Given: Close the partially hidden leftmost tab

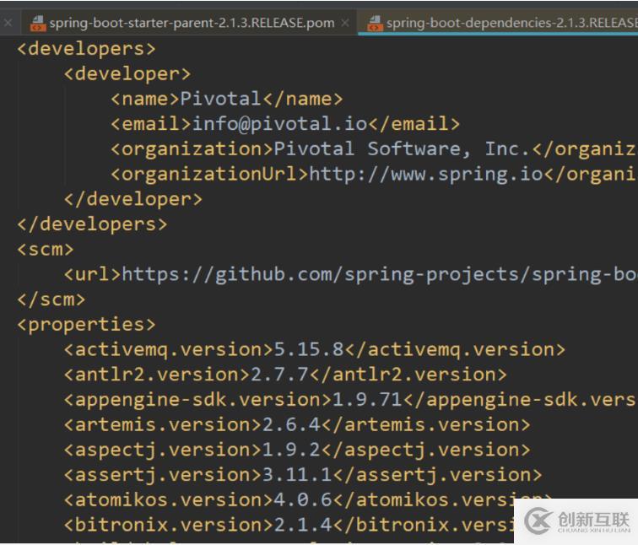Looking at the screenshot, I should [8, 23].
